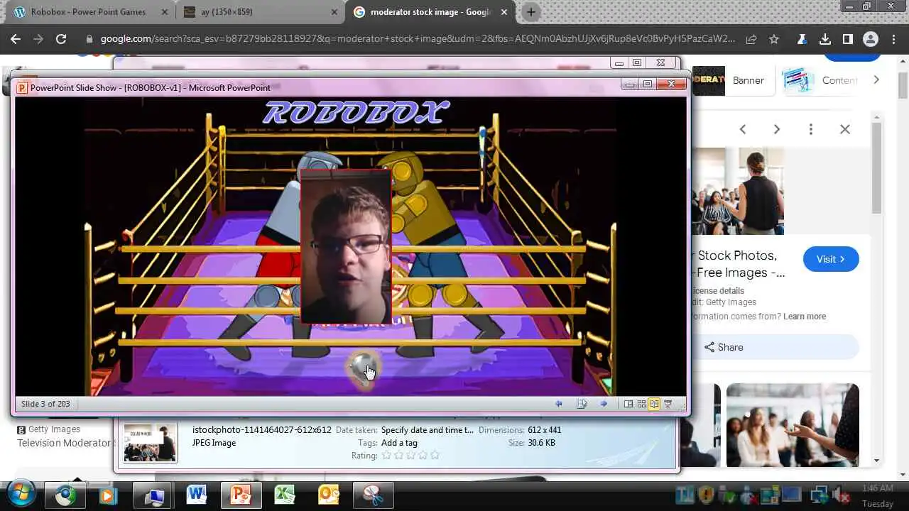The height and width of the screenshot is (511, 909).
Task: Click Slide 3 of 203 status text
Action: pyautogui.click(x=45, y=404)
